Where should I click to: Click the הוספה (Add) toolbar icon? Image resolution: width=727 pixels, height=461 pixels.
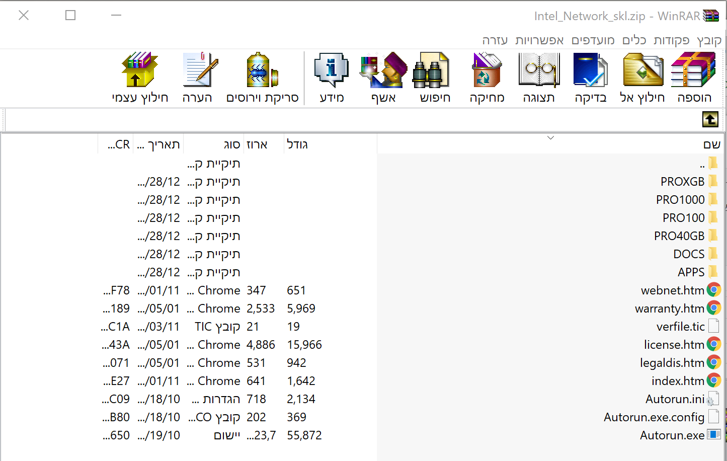click(x=693, y=70)
